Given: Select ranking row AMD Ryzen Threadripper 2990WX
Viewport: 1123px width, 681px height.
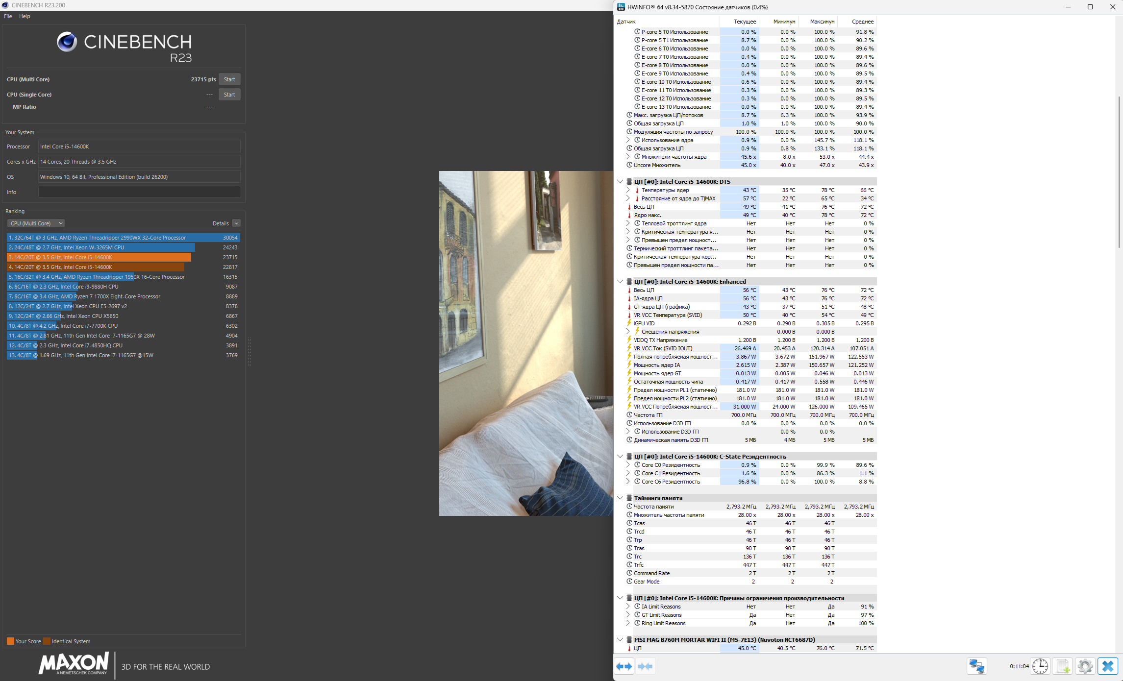Looking at the screenshot, I should [x=123, y=238].
